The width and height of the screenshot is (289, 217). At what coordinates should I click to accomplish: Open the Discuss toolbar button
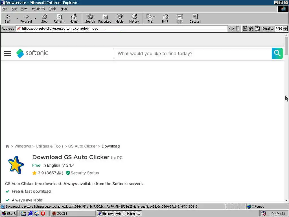[194, 18]
